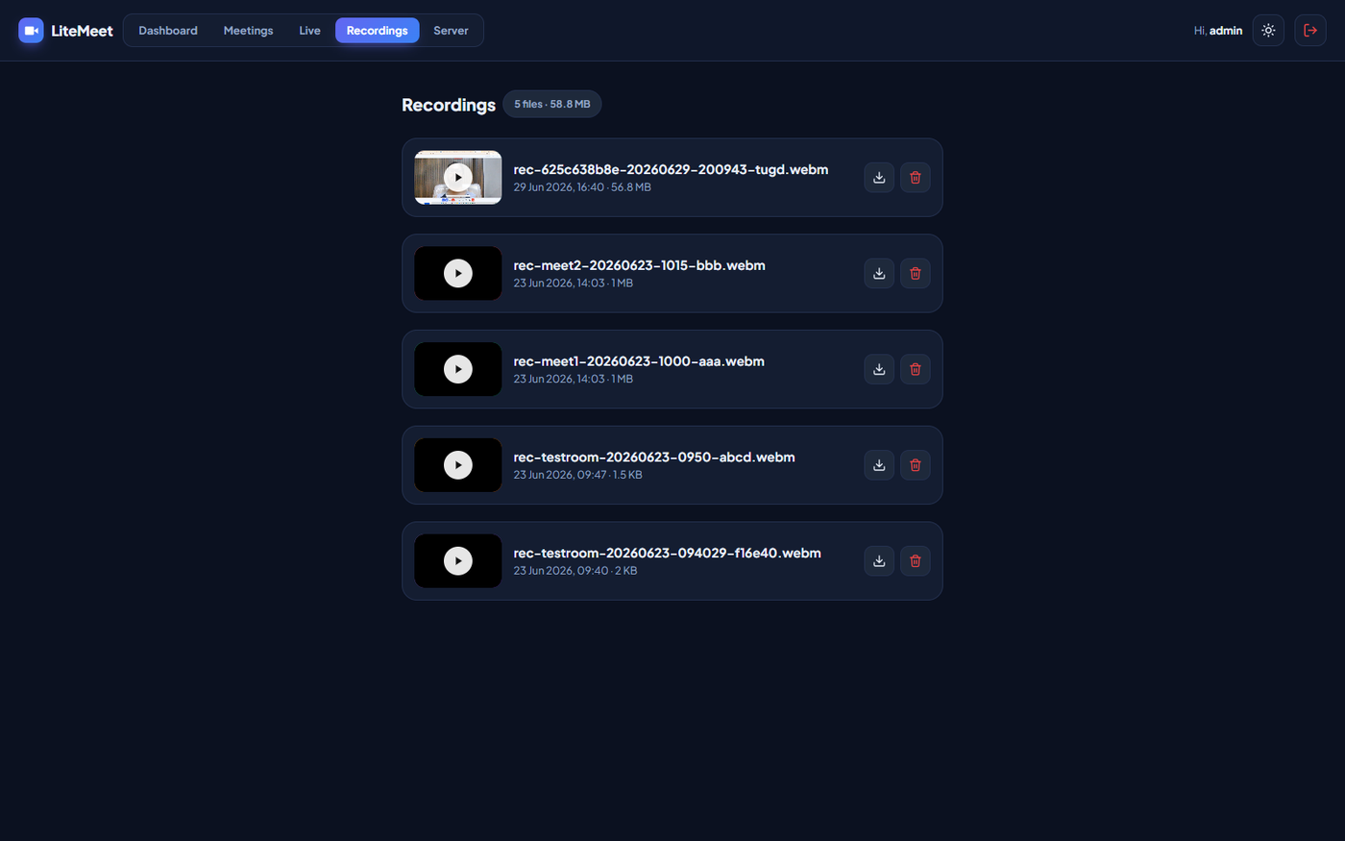Play the testroom 094029-f16e40 recording

[458, 561]
